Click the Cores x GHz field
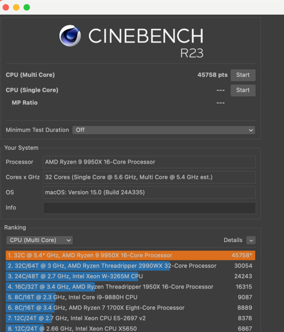284x332 pixels. click(x=149, y=177)
